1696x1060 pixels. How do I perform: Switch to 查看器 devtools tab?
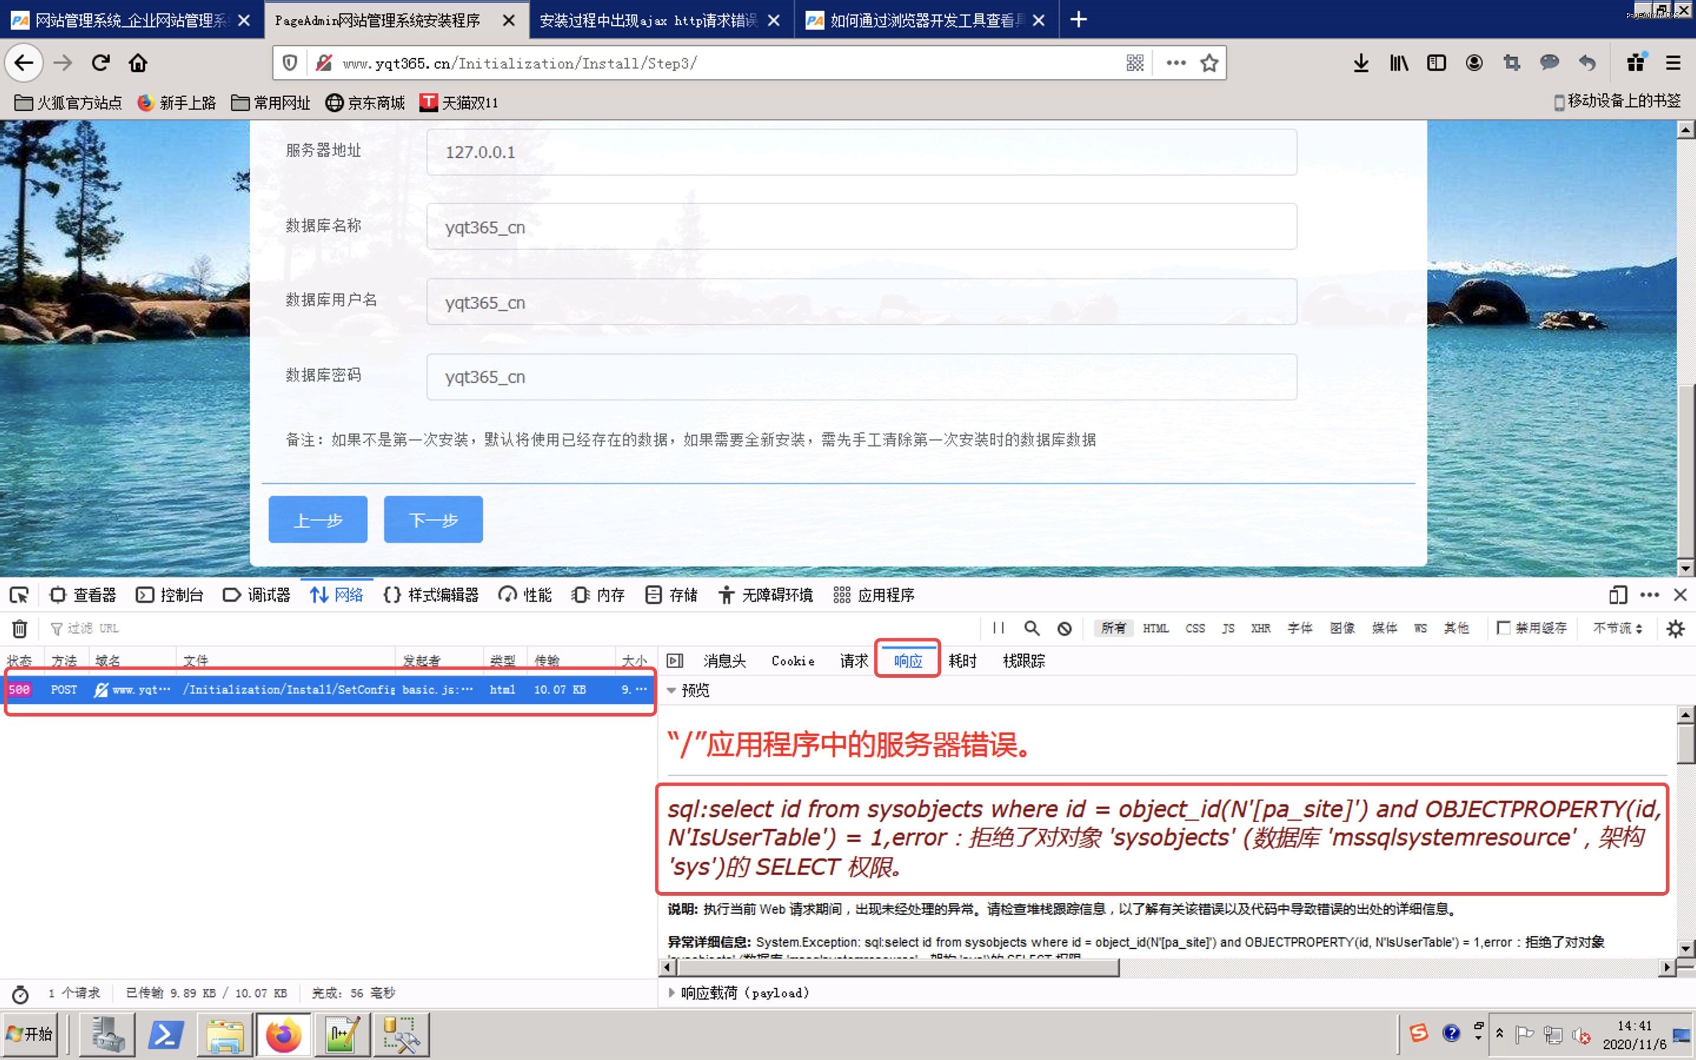point(82,595)
